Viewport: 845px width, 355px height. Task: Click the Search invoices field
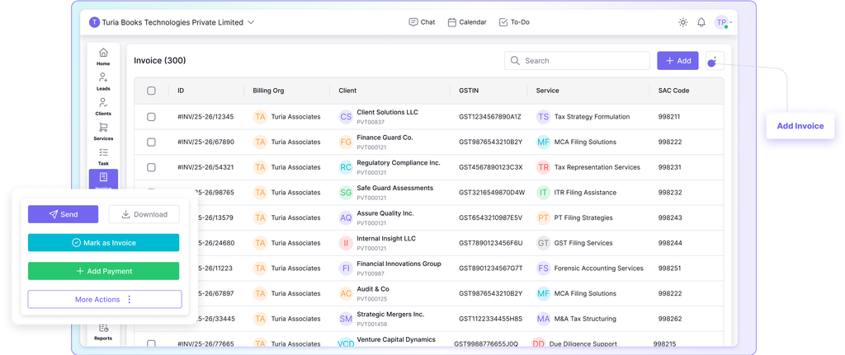577,61
